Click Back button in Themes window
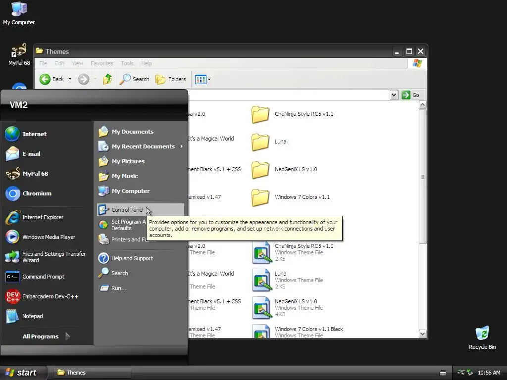507x380 pixels. [x=51, y=79]
